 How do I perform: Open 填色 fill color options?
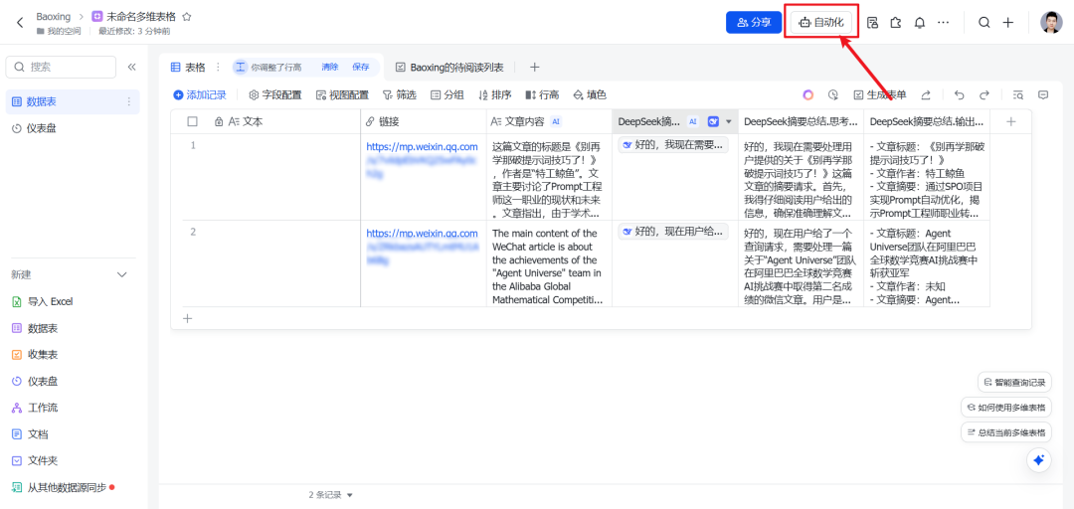(589, 95)
